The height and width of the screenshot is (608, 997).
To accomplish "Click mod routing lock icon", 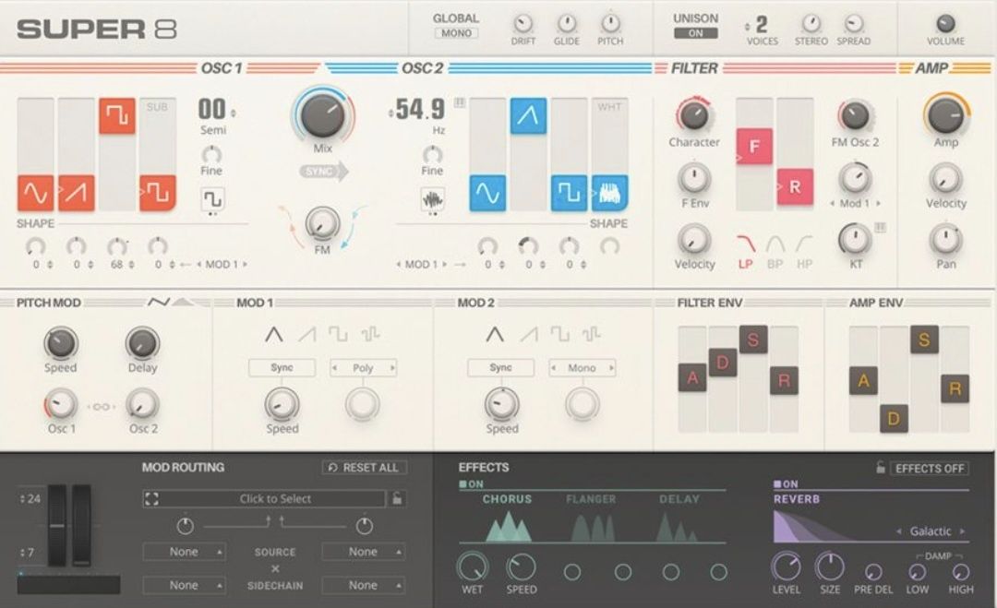I will tap(397, 499).
